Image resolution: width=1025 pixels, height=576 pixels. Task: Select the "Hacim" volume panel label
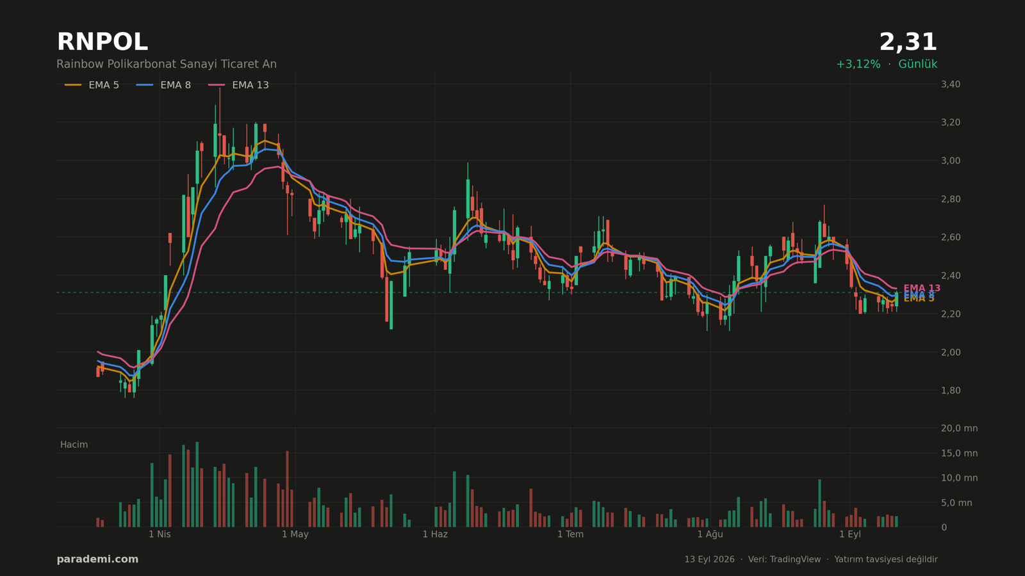point(74,445)
